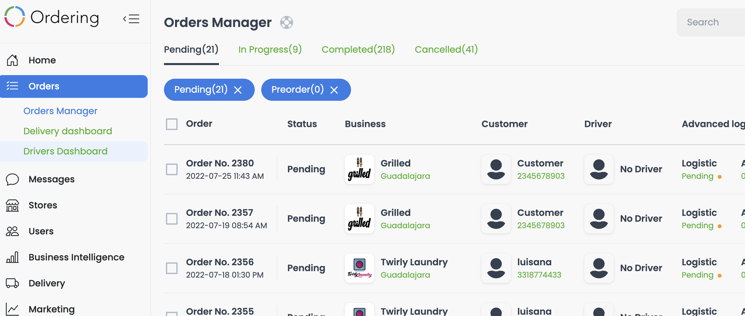Remove the Pending(21) filter chip
Screen dimensions: 745x316
pos(238,90)
